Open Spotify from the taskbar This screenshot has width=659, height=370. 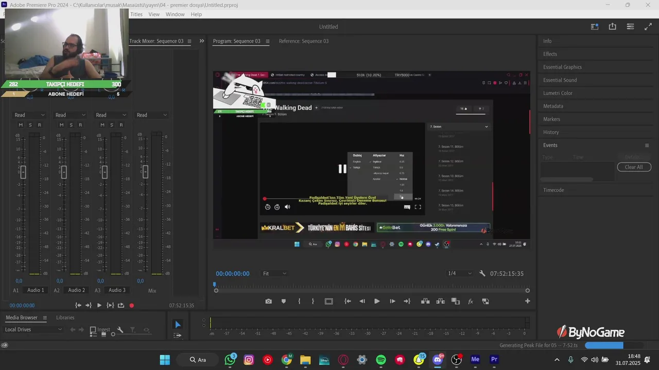pyautogui.click(x=381, y=360)
